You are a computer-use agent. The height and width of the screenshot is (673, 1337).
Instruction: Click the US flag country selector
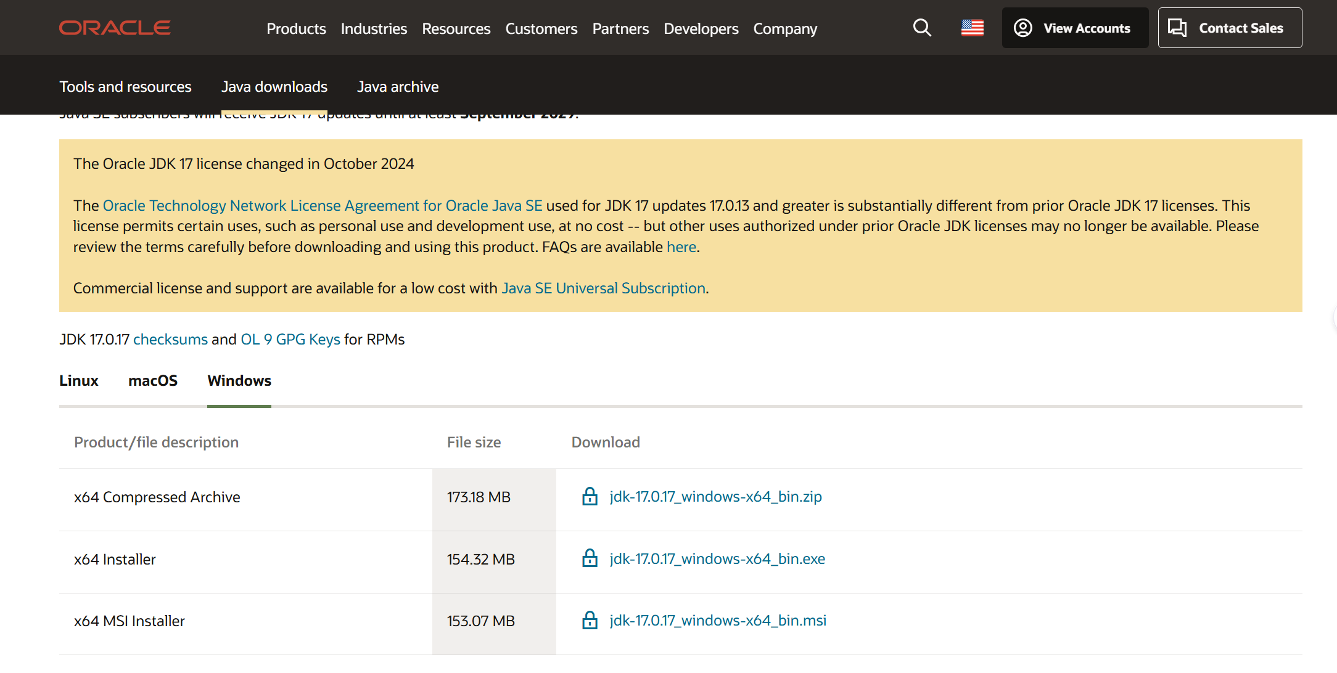[x=972, y=28]
